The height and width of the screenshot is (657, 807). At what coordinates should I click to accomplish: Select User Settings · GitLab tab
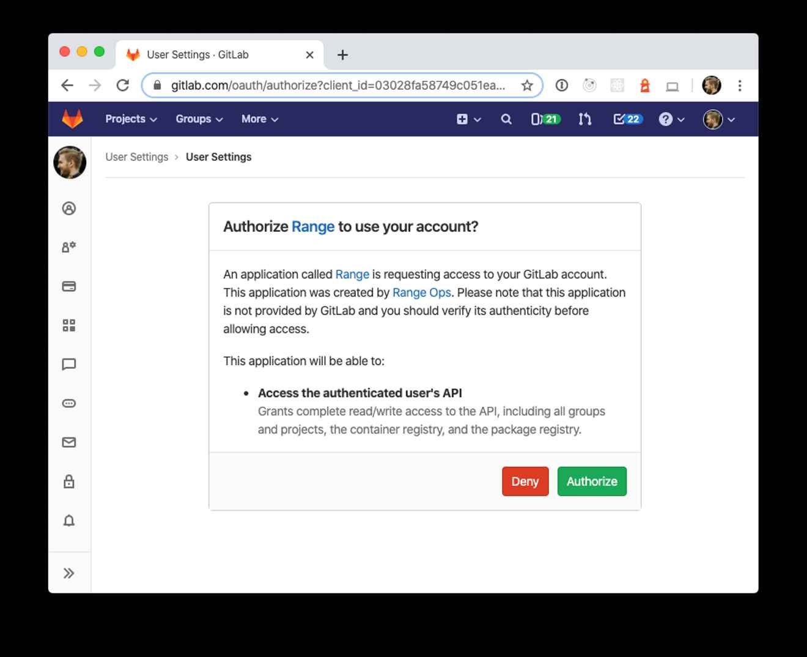point(220,54)
